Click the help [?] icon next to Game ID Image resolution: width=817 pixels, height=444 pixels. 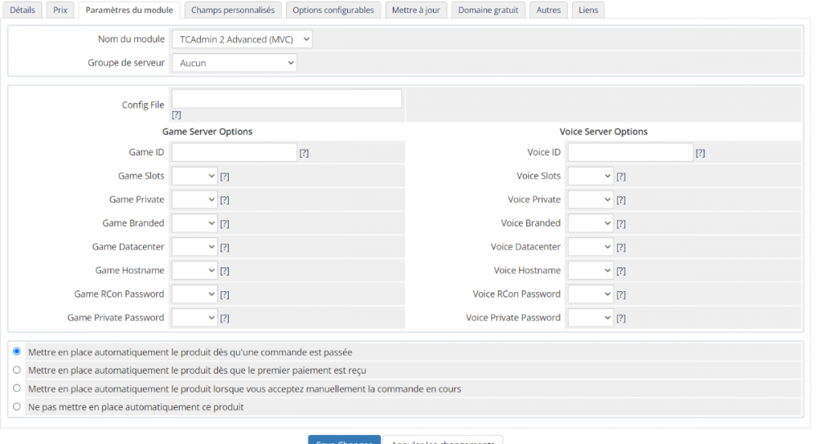coord(304,153)
